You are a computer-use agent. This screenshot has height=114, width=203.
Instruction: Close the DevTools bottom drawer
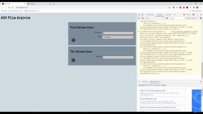tap(201, 82)
